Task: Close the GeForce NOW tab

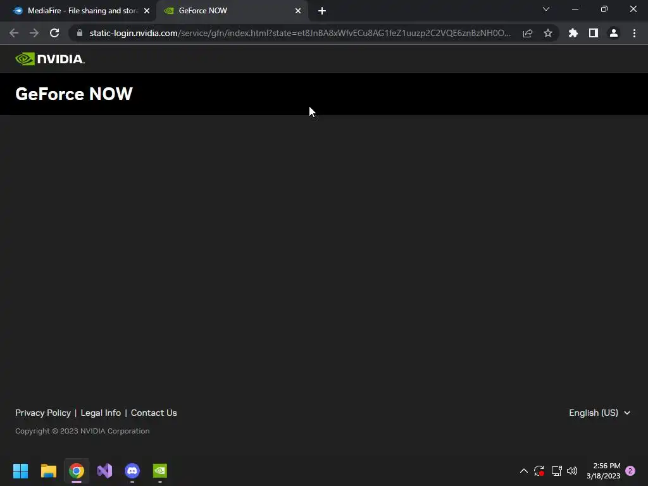Action: tap(298, 11)
